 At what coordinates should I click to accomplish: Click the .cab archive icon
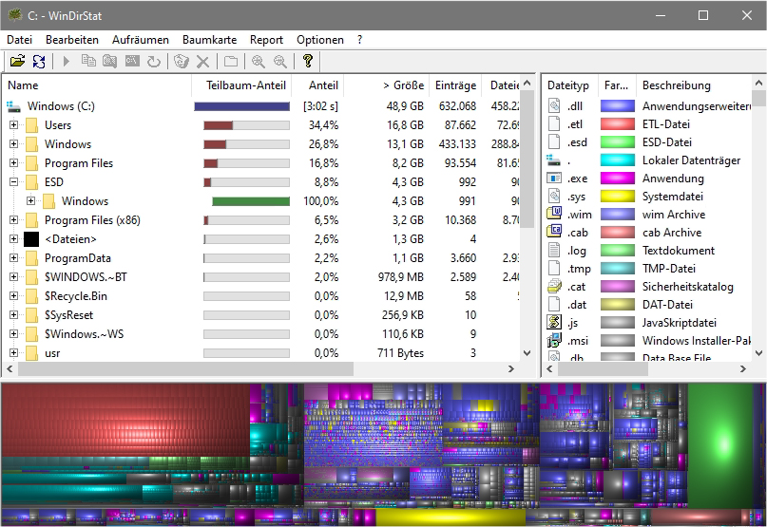click(x=554, y=233)
